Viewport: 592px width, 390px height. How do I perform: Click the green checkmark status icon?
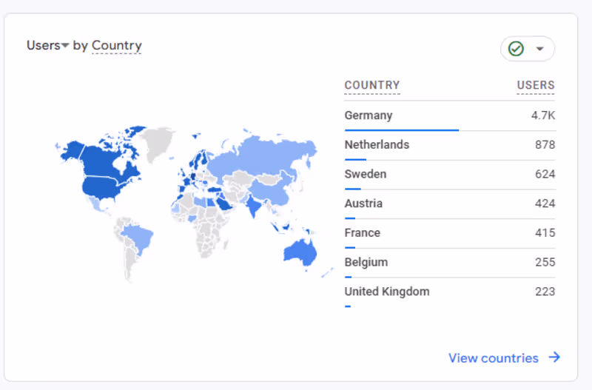click(x=517, y=49)
